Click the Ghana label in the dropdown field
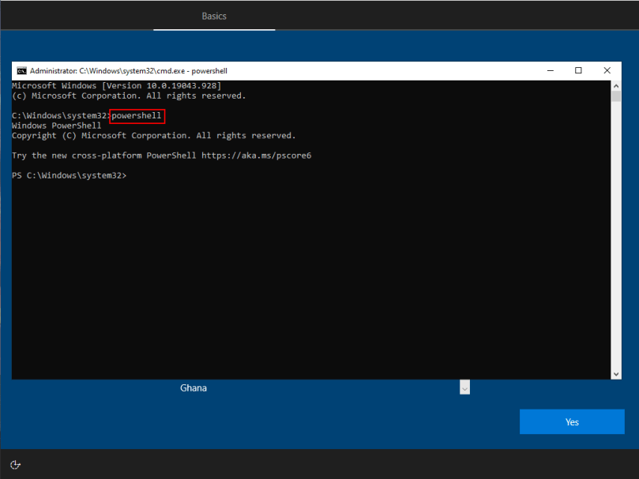Screen dimensions: 639x479 point(193,387)
